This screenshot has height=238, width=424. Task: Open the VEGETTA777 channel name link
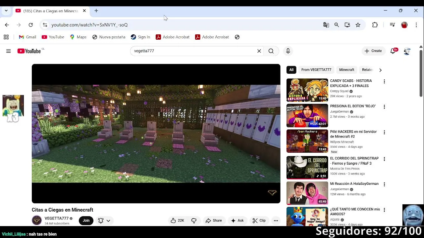click(57, 218)
